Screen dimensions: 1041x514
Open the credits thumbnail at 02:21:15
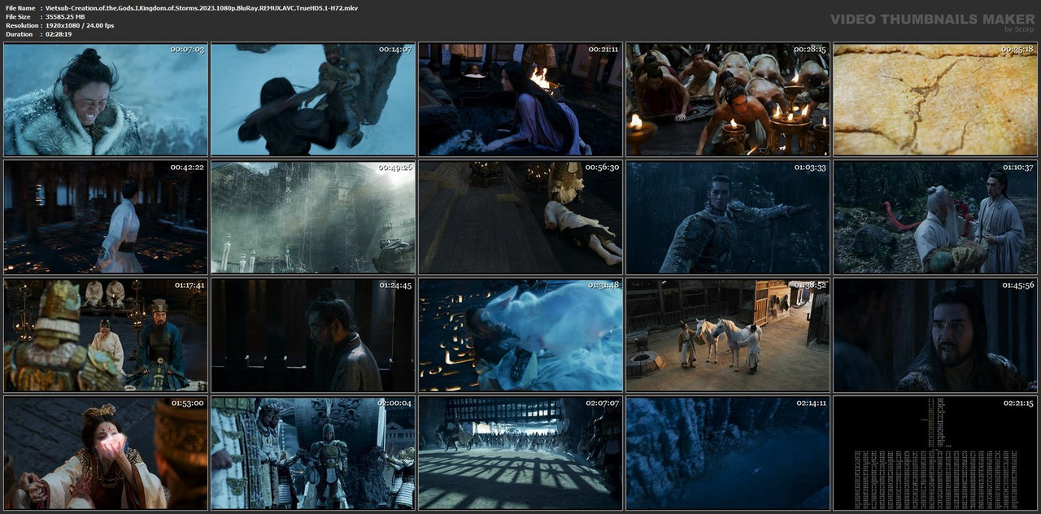[x=935, y=453]
